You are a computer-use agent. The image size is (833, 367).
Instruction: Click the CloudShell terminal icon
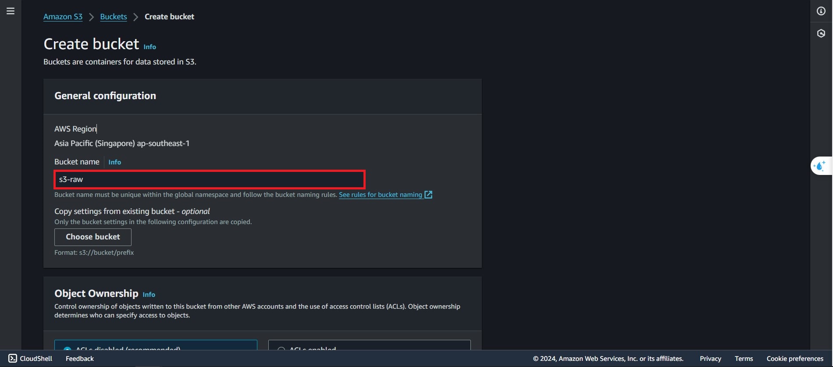click(x=13, y=358)
